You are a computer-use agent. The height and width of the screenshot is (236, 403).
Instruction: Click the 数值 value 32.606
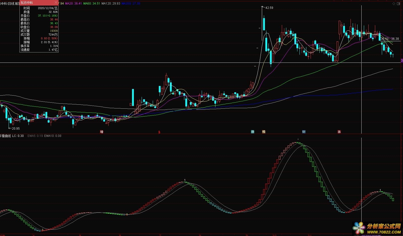pos(53,12)
